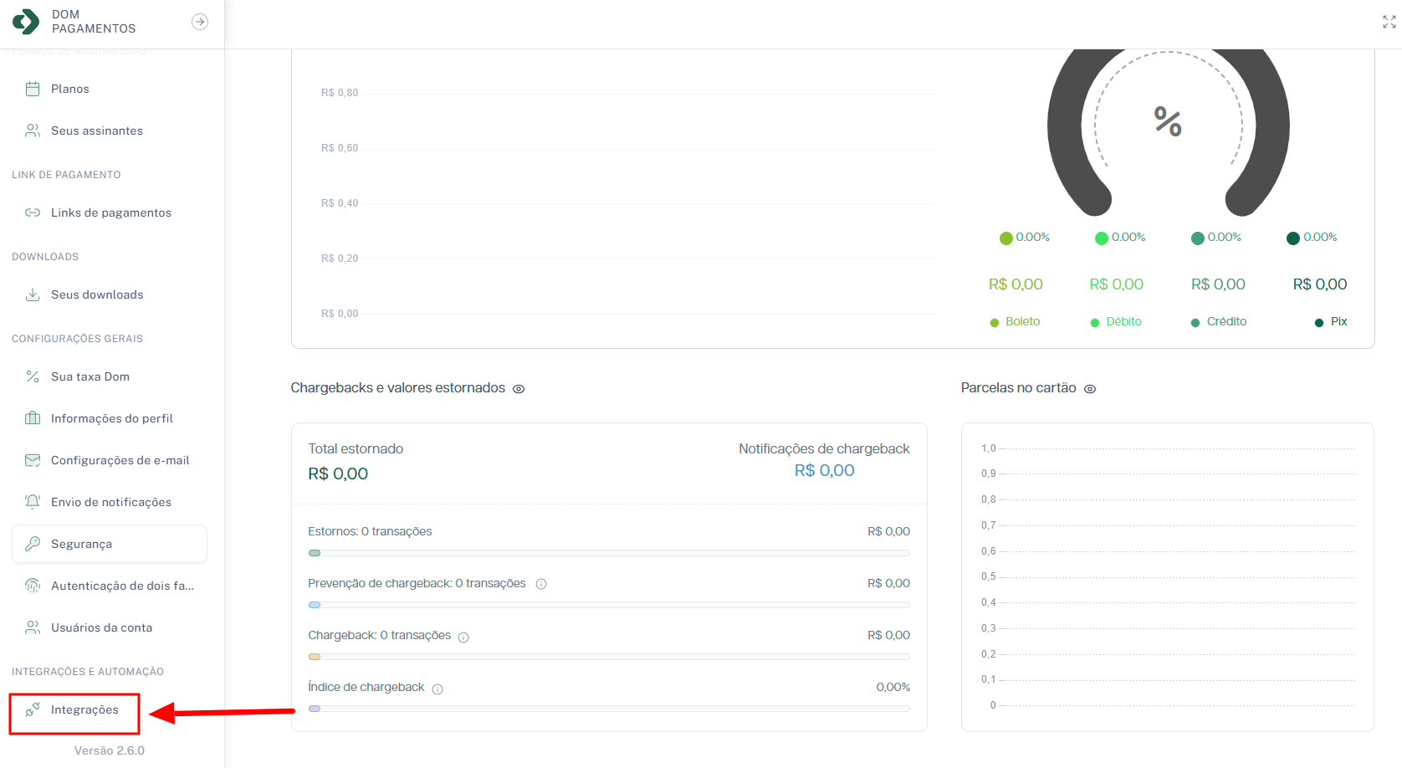The image size is (1402, 768).
Task: Click the Dom Pagamentos logo icon
Action: coord(26,22)
